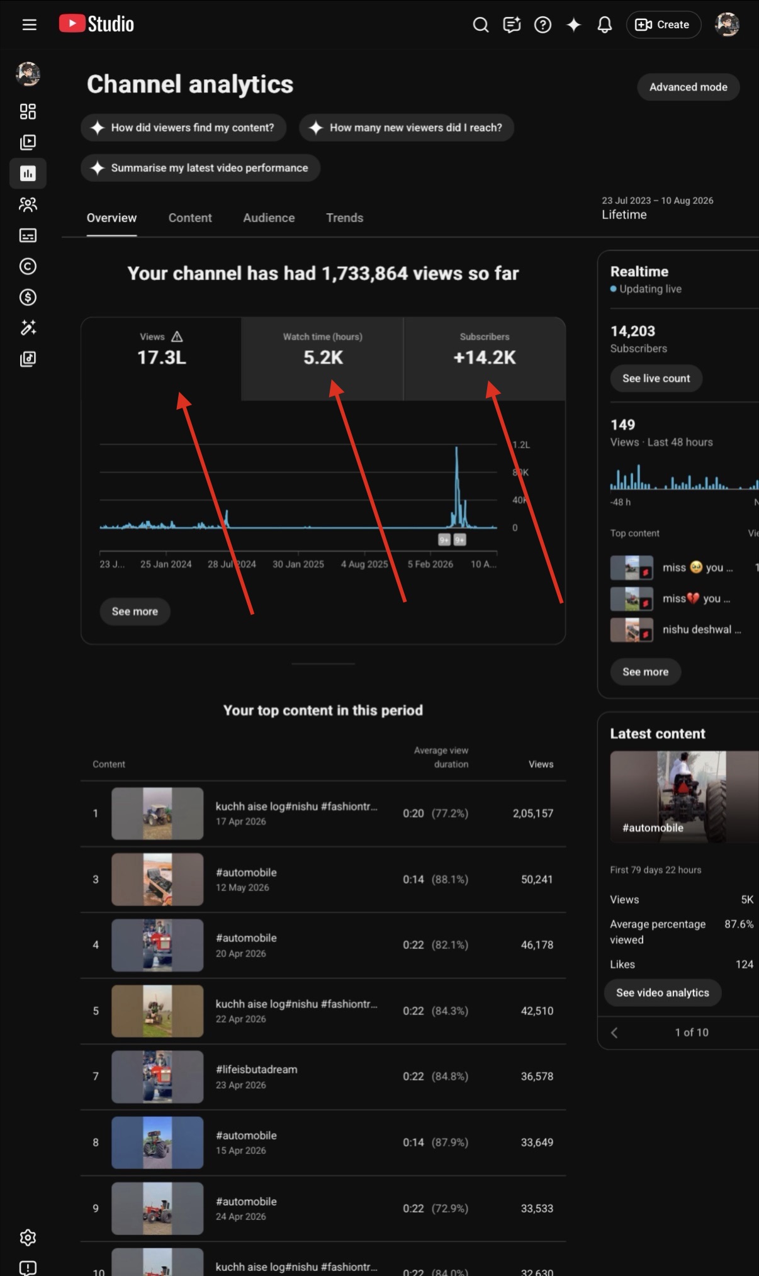Open thumbnail of top content row 1
759x1276 pixels.
click(x=157, y=814)
